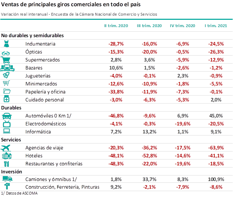Select the 1/ Datos de ASCOMA footnote
Screen dimensions: 233x197
19,194
